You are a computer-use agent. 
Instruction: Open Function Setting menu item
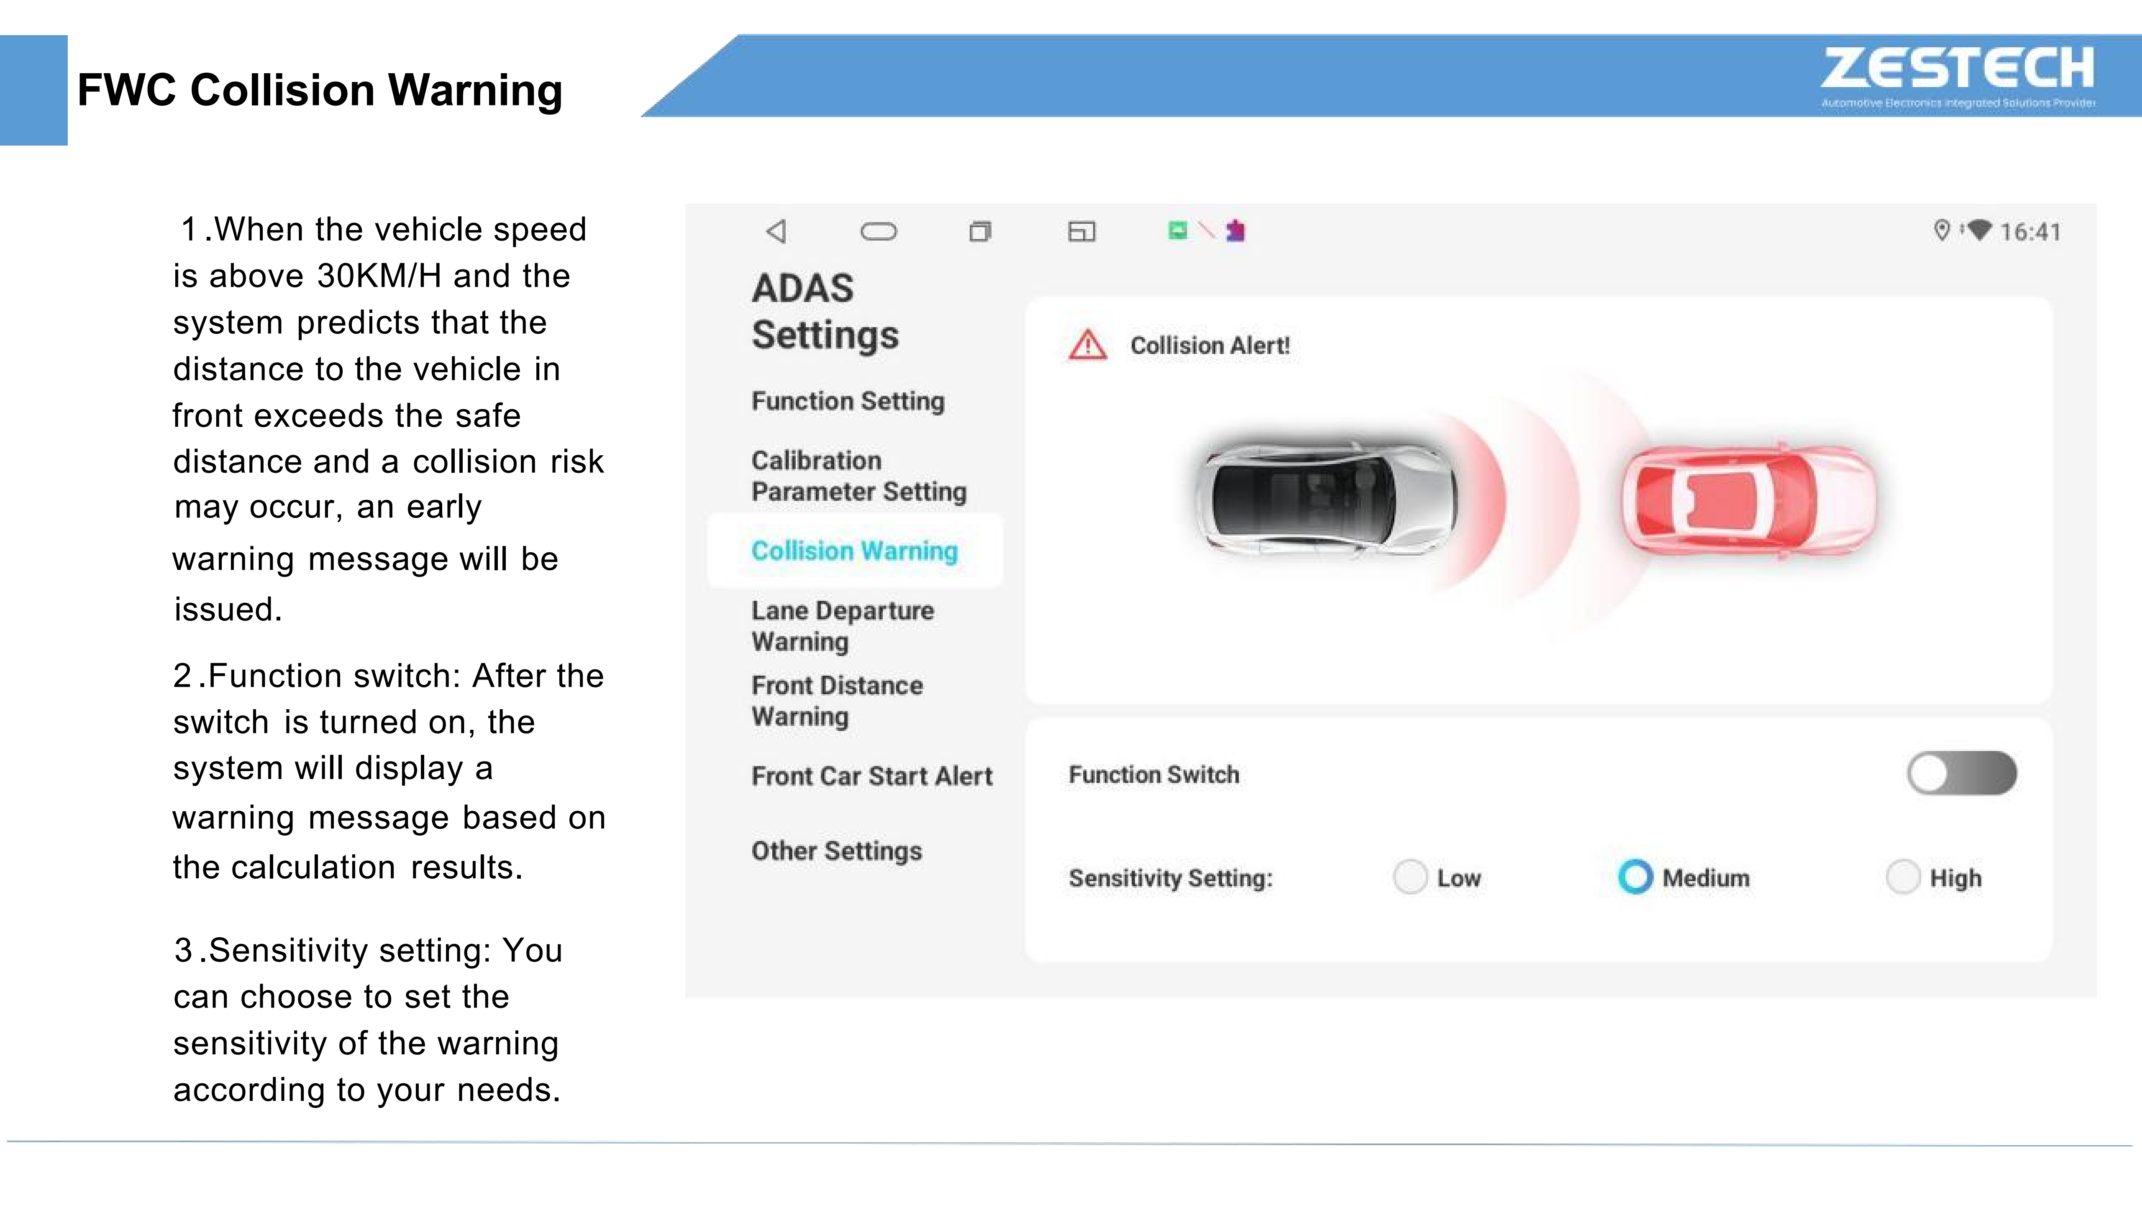847,401
